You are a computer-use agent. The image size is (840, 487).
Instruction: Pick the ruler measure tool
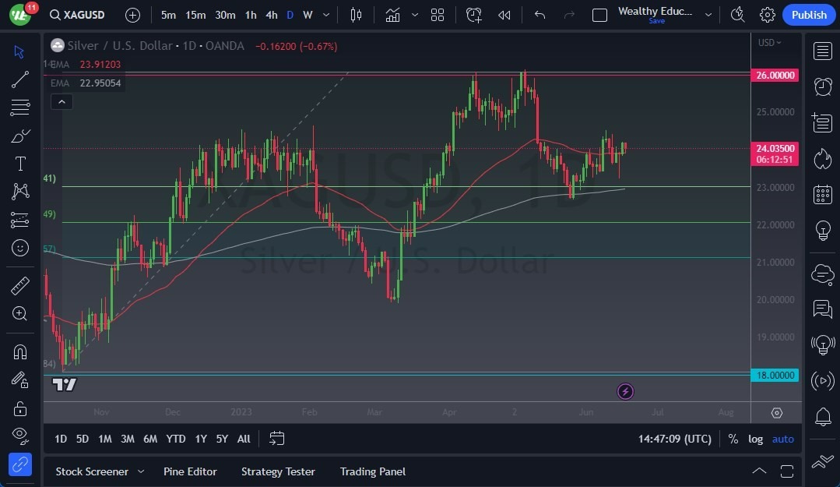[x=20, y=285]
